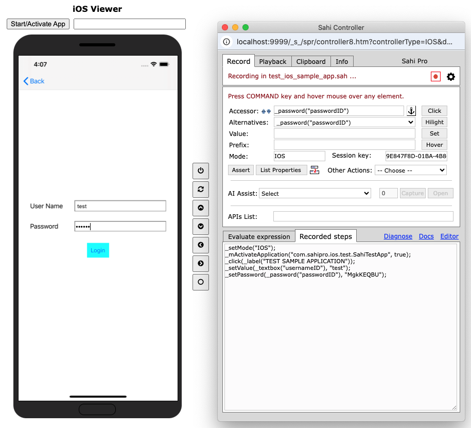The width and height of the screenshot is (471, 428).
Task: Click the Value input field
Action: [x=344, y=134]
